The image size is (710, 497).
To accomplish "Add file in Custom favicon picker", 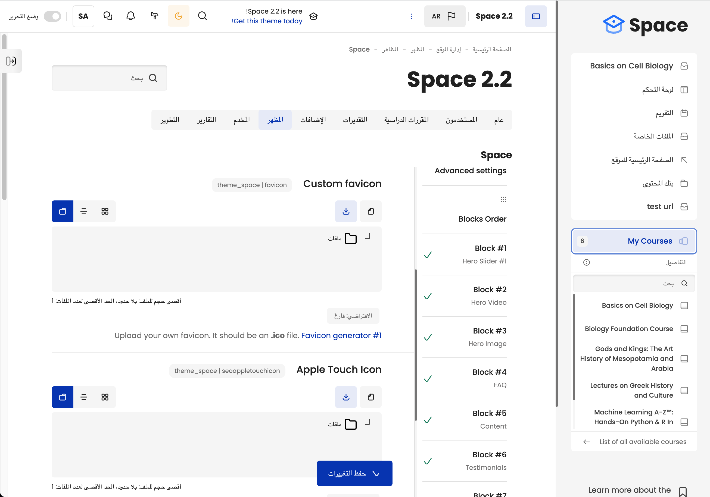I will coord(370,211).
